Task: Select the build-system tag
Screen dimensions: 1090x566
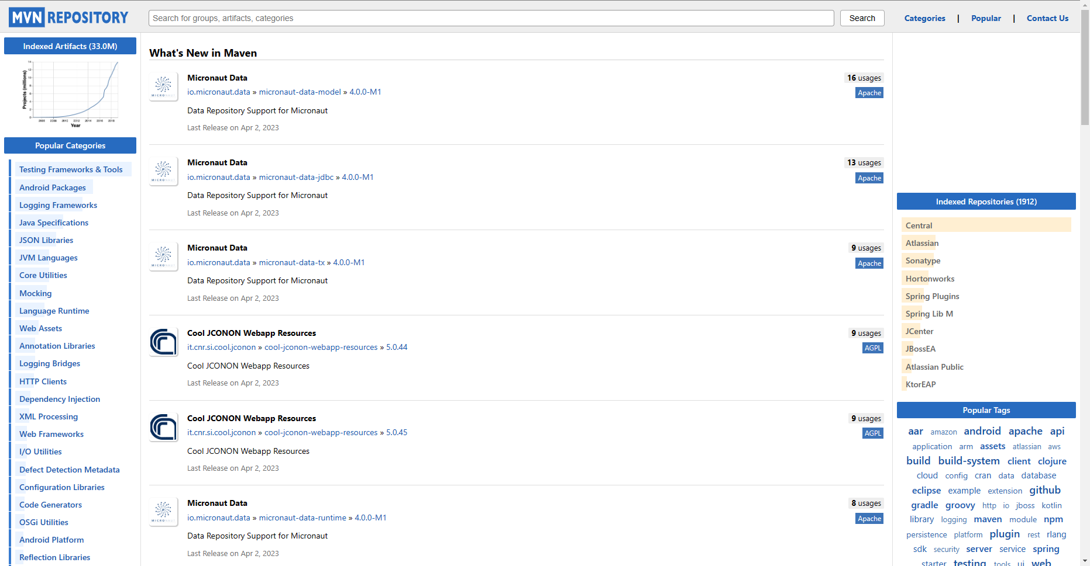Action: coord(969,461)
